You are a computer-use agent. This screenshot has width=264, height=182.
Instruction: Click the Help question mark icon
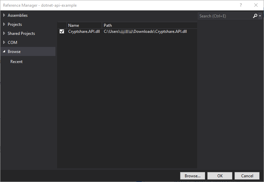pyautogui.click(x=240, y=5)
